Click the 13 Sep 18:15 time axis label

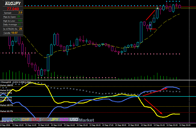(x=121, y=125)
